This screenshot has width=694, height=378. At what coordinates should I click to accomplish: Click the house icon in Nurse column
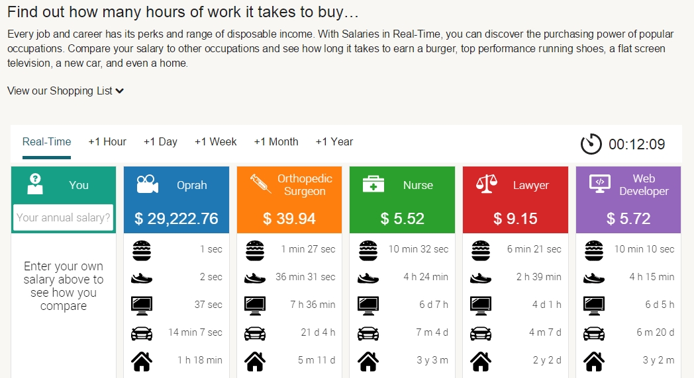pyautogui.click(x=368, y=361)
